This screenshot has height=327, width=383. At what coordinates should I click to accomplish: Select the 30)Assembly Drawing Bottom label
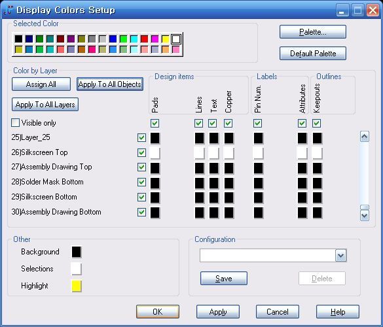tap(56, 212)
